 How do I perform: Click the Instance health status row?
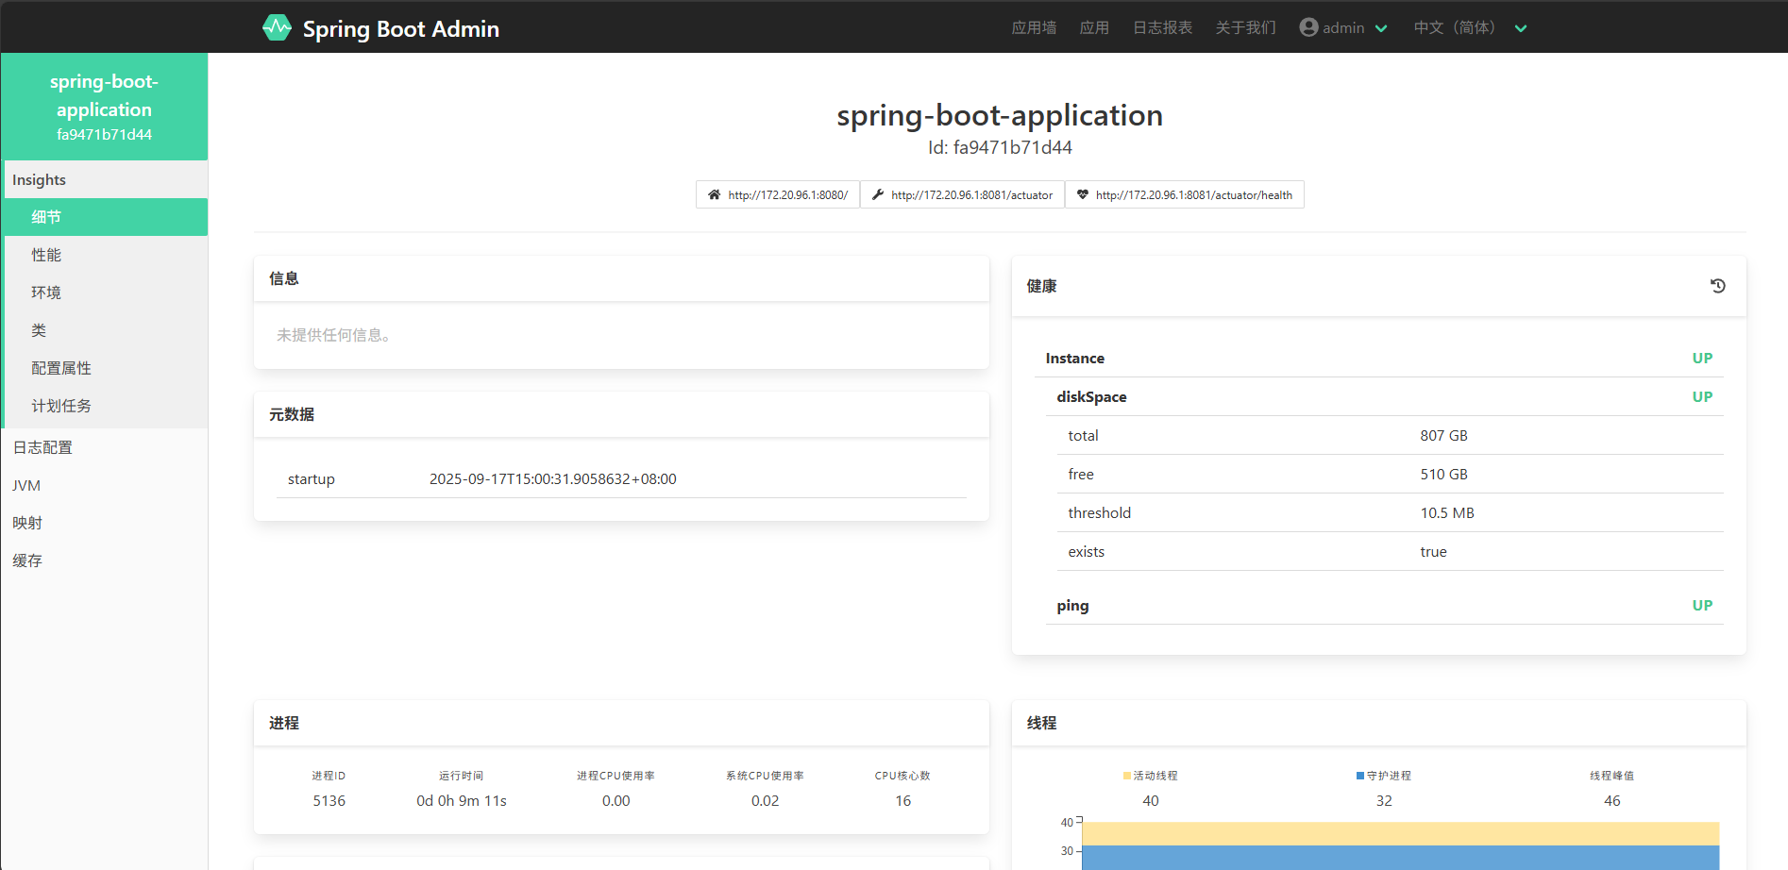1378,358
